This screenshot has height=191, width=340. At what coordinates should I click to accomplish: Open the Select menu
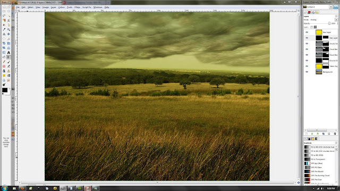[x=30, y=7]
